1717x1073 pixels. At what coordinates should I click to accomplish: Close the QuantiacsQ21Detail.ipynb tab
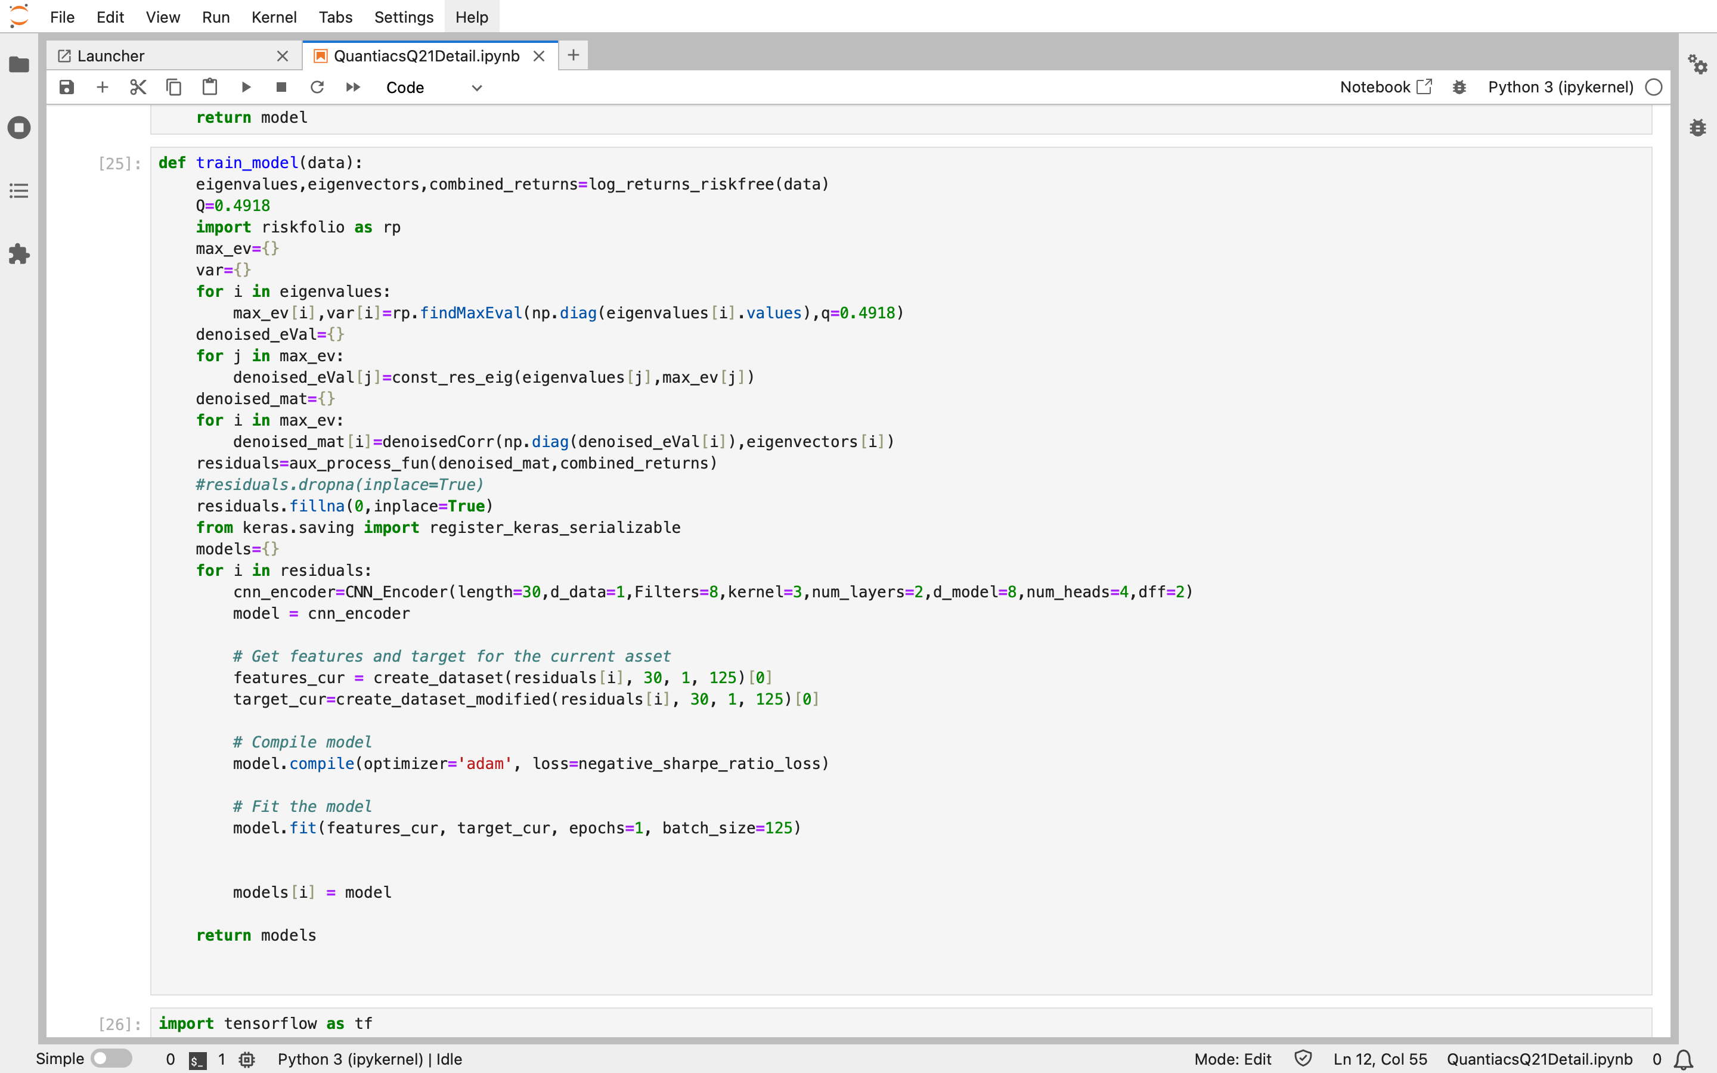(539, 56)
